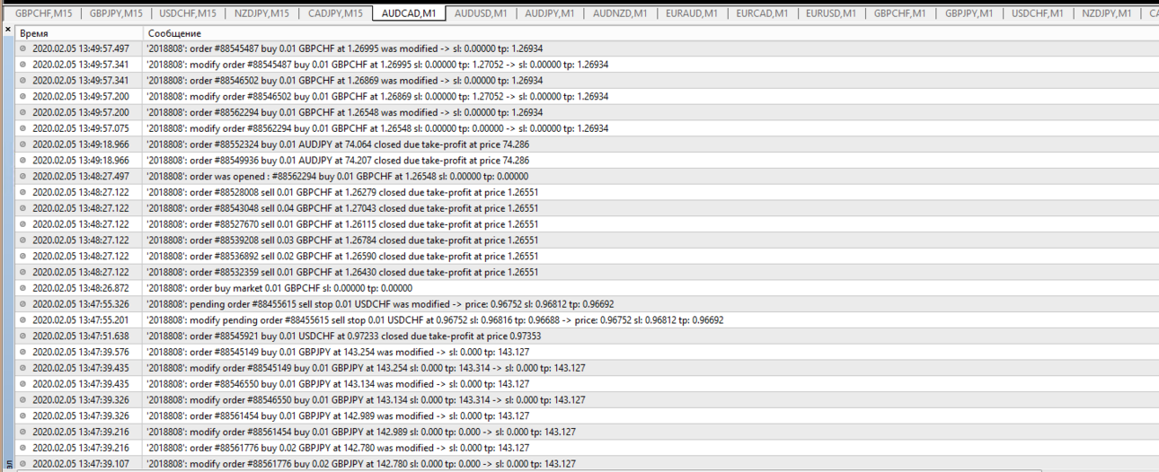Select message 'order #88528008 sell 0.01 GBPCHF closed'

click(x=342, y=192)
